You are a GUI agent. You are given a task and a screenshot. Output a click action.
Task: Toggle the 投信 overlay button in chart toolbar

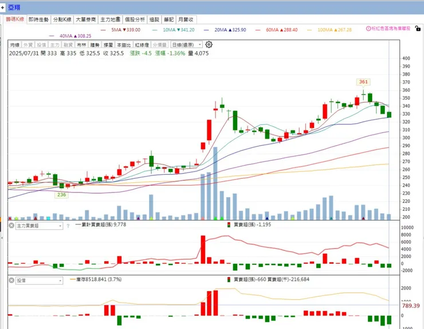coord(41,45)
